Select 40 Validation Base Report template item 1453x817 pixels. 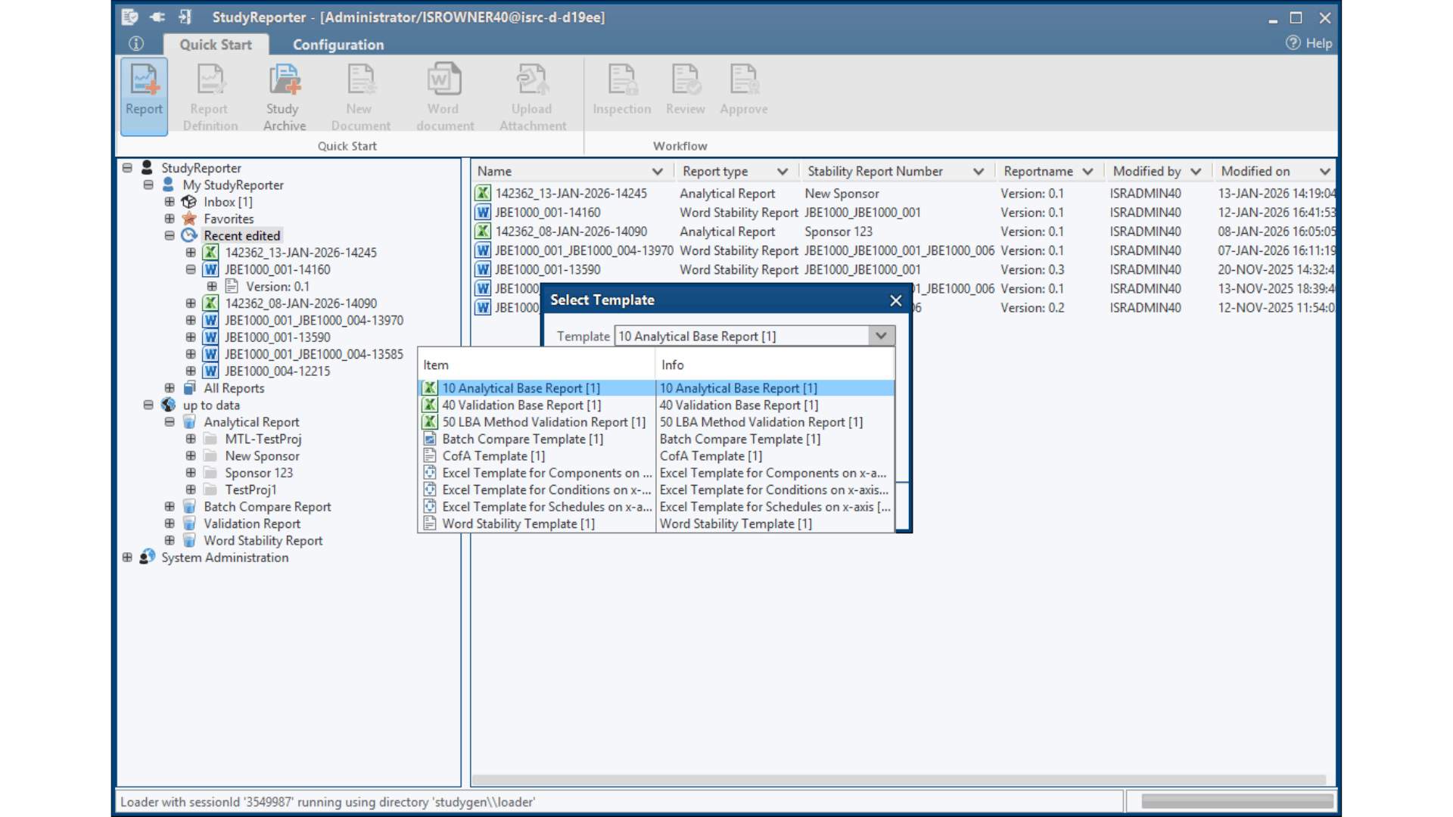tap(521, 405)
